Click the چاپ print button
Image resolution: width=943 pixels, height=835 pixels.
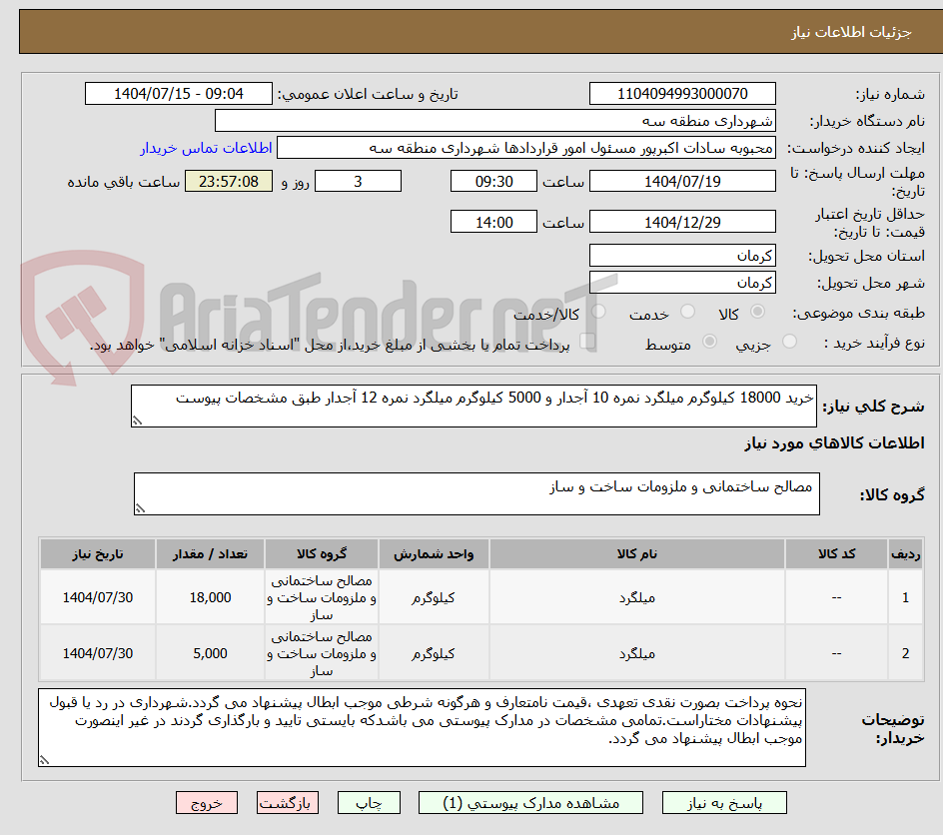point(369,803)
